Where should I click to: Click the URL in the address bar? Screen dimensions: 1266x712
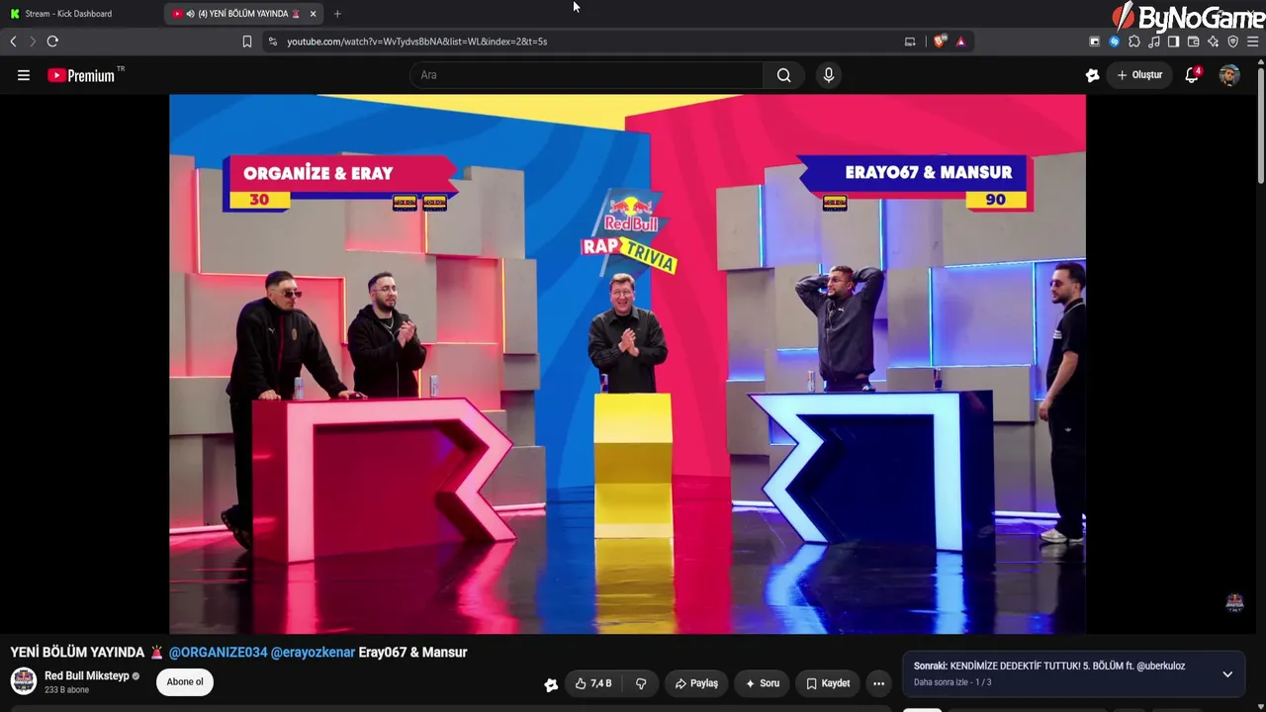pos(417,42)
